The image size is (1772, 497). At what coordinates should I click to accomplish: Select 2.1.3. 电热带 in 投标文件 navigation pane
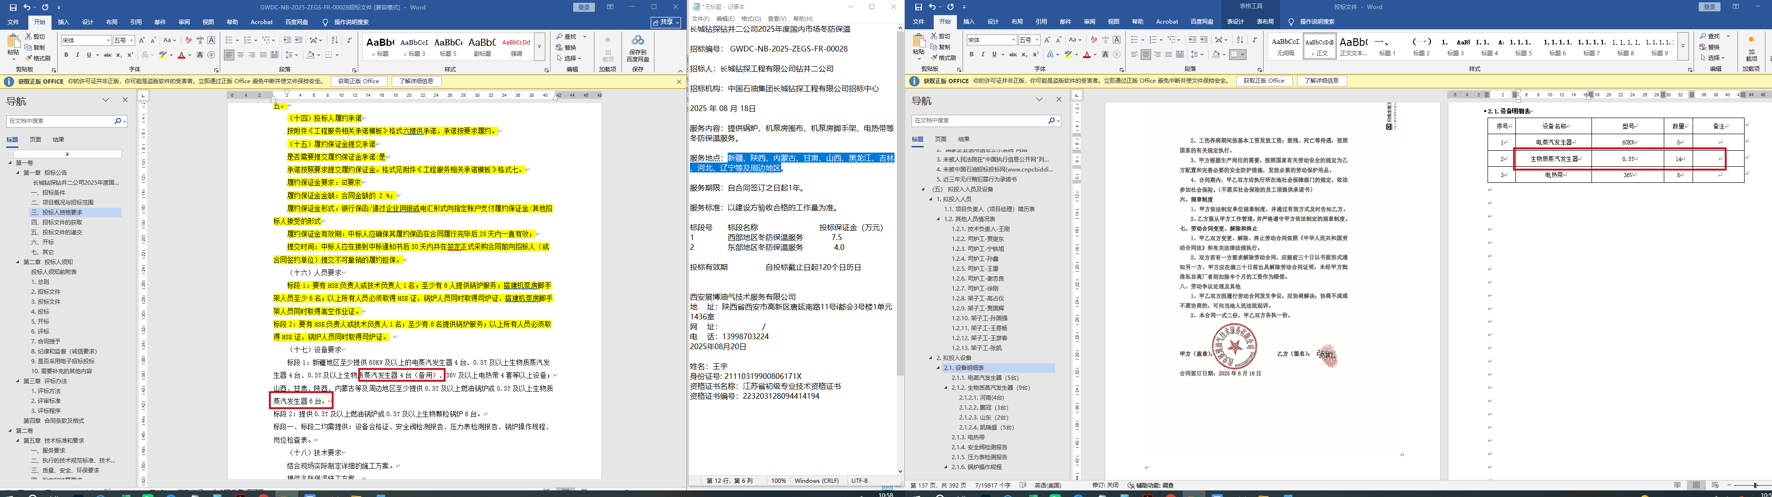[x=968, y=437]
